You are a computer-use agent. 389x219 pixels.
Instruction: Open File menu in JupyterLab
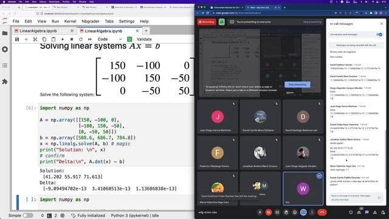pos(16,21)
